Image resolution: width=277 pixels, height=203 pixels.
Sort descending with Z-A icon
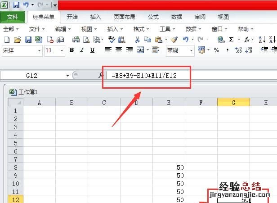click(x=272, y=40)
